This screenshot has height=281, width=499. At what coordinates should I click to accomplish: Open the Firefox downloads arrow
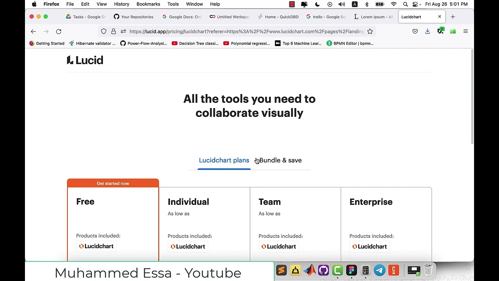point(428,31)
